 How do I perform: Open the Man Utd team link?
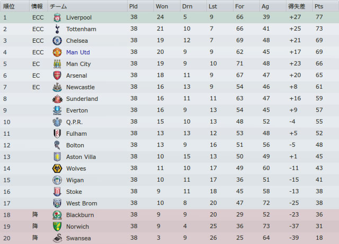(78, 52)
